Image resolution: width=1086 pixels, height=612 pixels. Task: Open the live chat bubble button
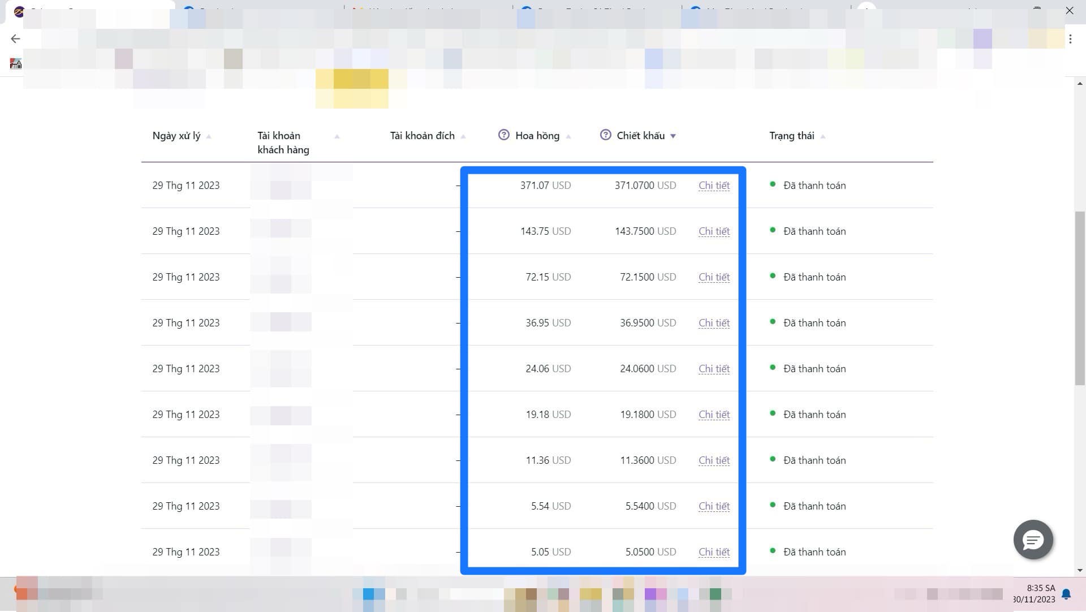[x=1033, y=540]
